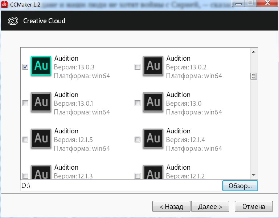Minimize the CCMaker window
The image size is (279, 218).
tap(239, 3)
